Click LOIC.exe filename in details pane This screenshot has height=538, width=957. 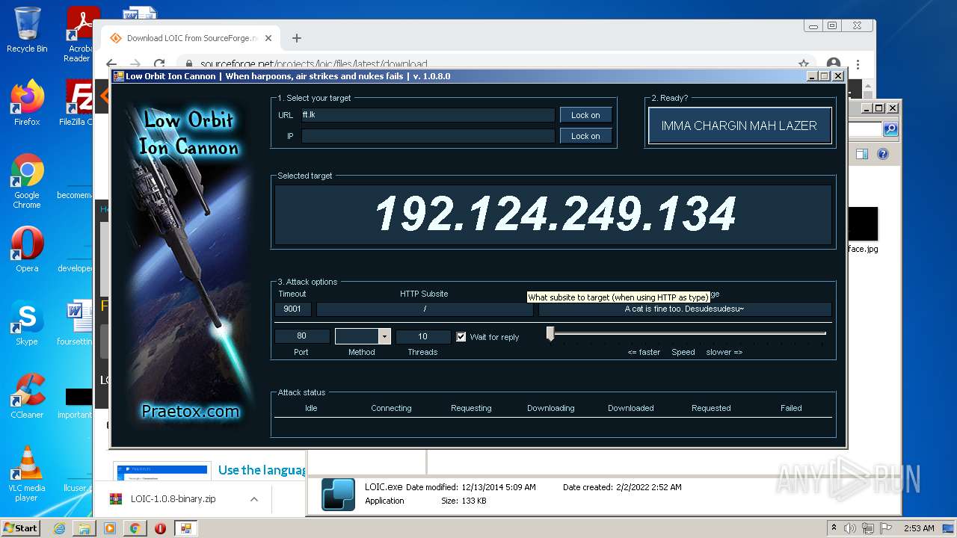(x=384, y=487)
